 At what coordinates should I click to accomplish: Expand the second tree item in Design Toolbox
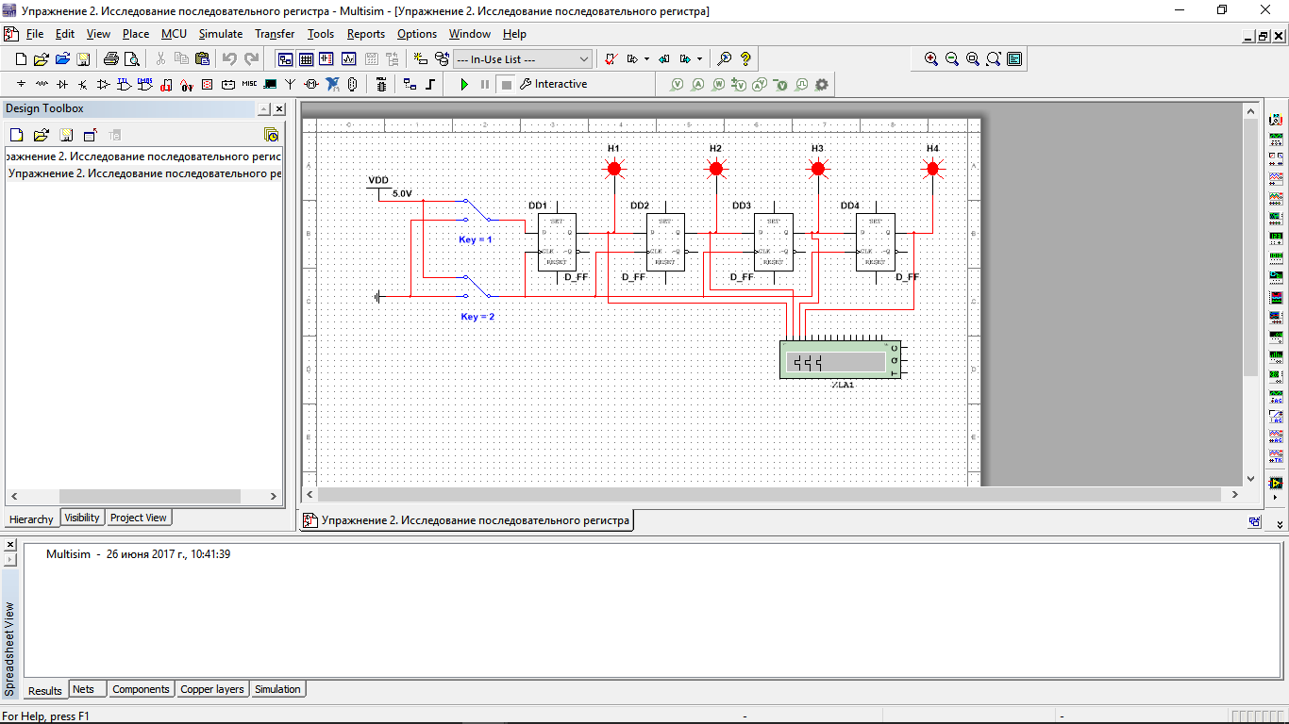click(143, 173)
